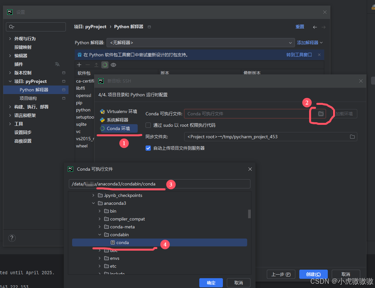The image size is (375, 288).
Task: Expand the etc folder
Action: click(100, 266)
